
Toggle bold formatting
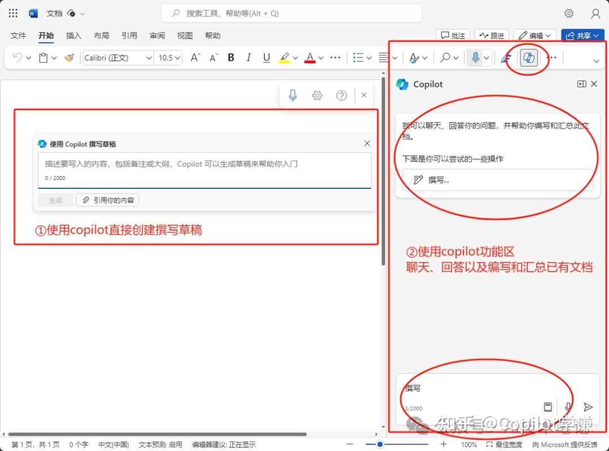click(231, 58)
